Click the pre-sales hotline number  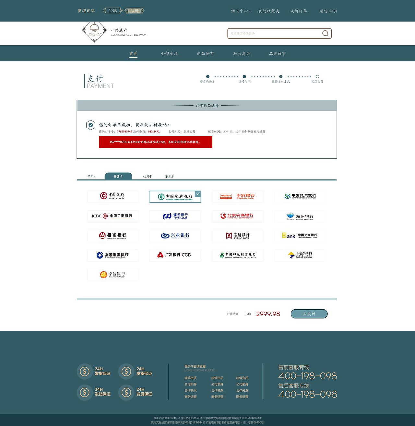point(308,376)
